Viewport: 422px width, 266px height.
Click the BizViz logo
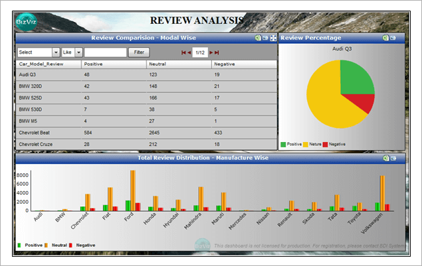(26, 22)
